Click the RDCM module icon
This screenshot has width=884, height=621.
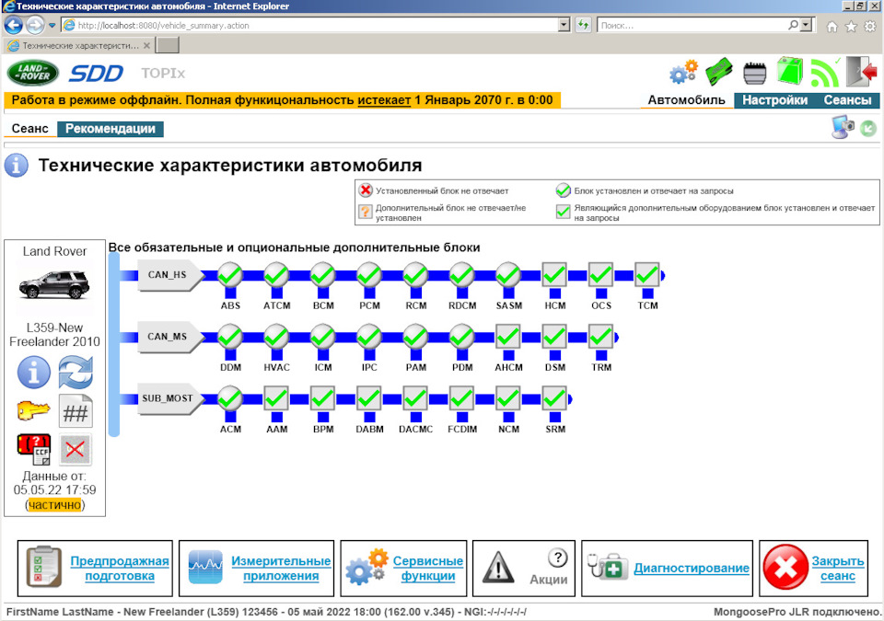(462, 275)
